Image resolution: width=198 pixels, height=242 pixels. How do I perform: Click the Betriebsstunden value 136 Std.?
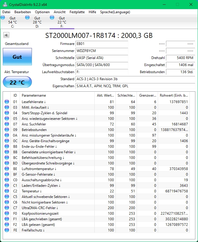[181, 72]
